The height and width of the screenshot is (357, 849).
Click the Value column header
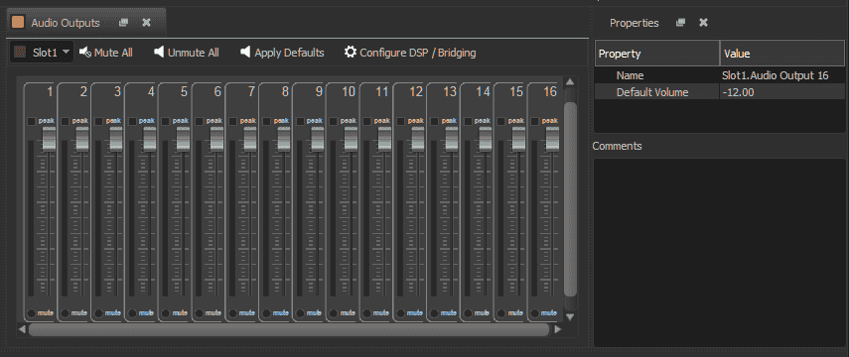(782, 54)
